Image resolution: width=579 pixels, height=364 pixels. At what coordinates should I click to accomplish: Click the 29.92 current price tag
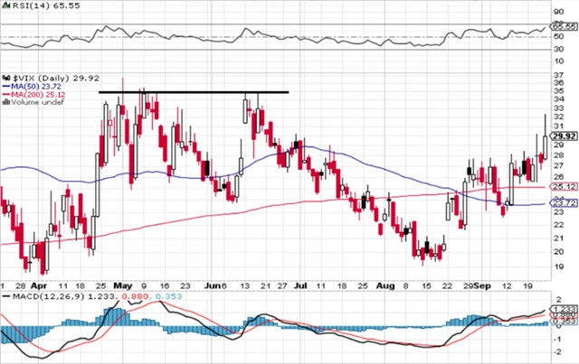coord(563,136)
